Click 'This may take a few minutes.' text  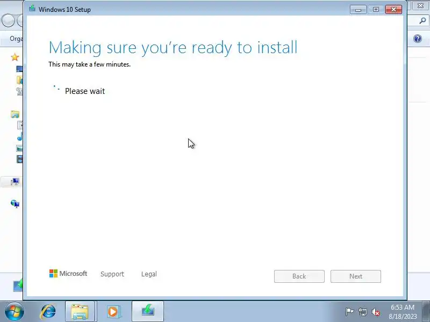[x=89, y=64]
